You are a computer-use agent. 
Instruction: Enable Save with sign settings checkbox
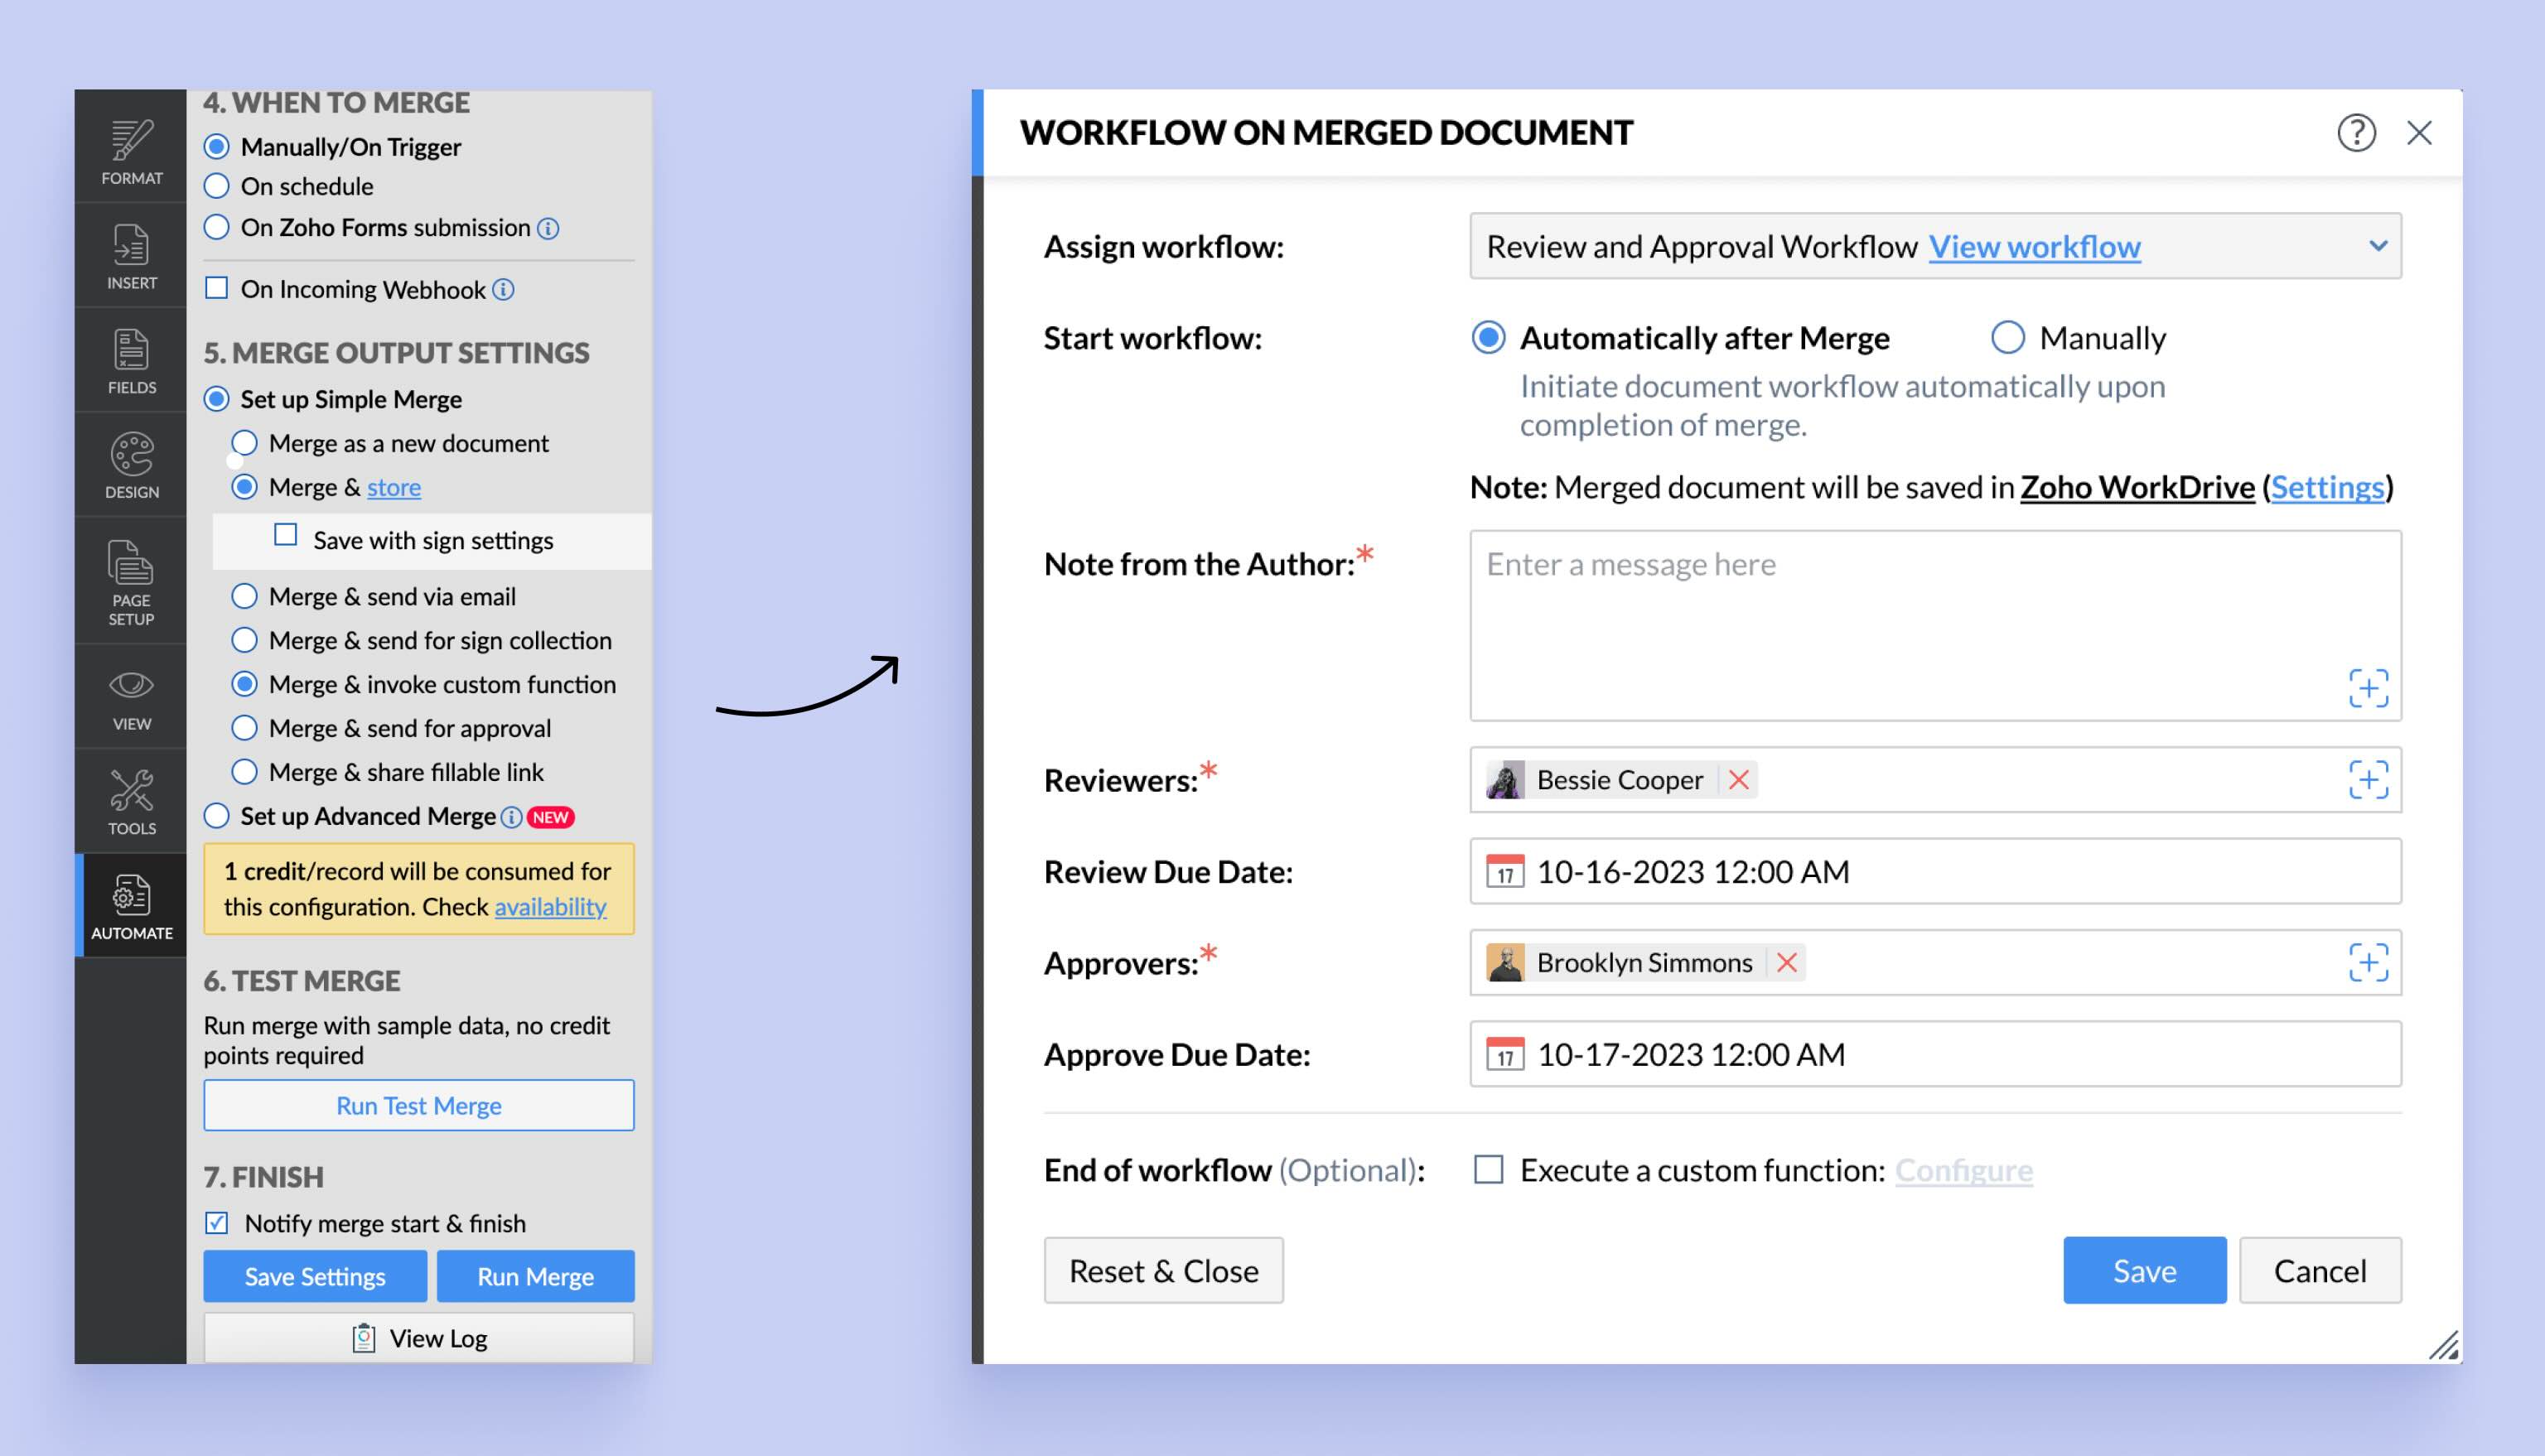[286, 535]
